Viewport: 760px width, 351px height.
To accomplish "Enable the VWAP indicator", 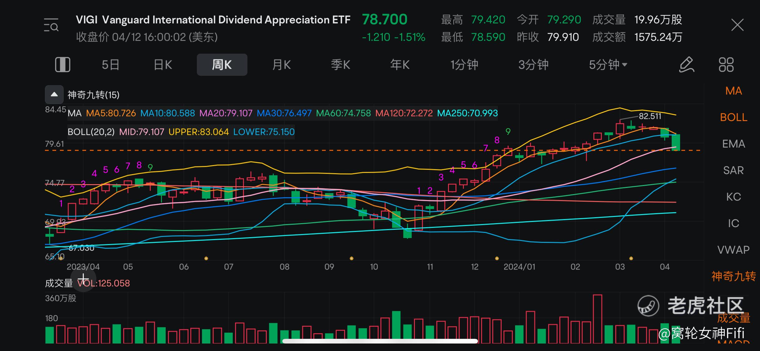I will tap(733, 250).
